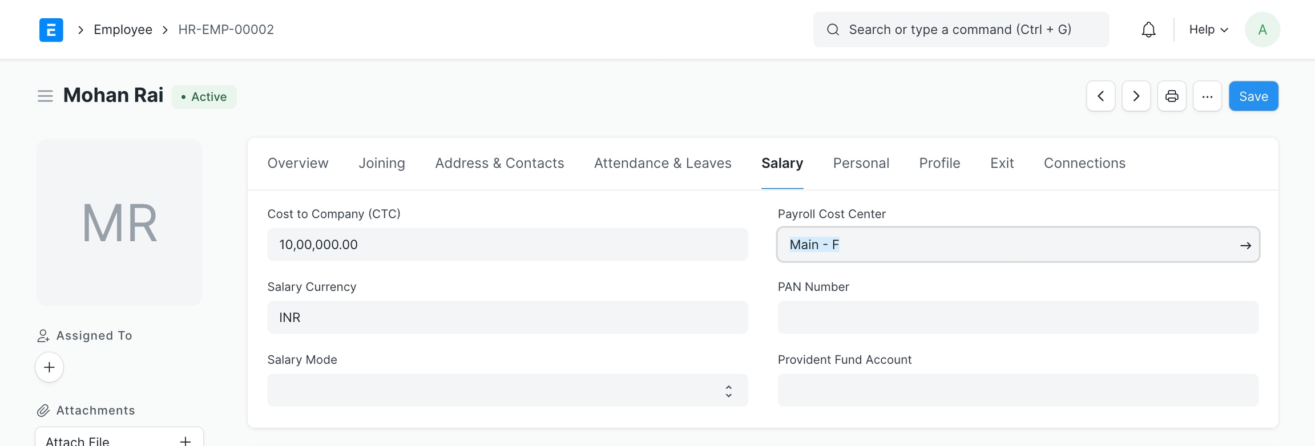The image size is (1315, 446).
Task: Click the ERPNext home logo icon
Action: tap(51, 30)
